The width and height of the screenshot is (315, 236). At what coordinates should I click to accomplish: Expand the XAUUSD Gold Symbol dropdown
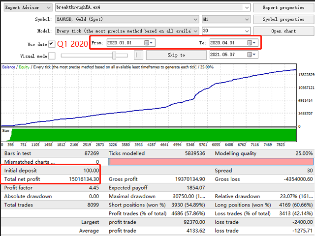[195, 19]
